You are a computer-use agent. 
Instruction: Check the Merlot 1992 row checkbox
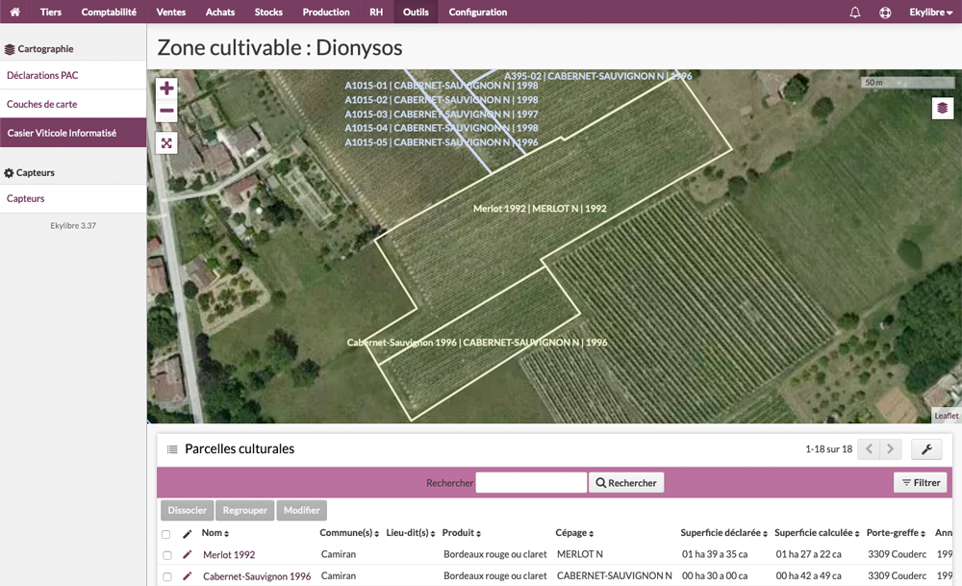(166, 555)
